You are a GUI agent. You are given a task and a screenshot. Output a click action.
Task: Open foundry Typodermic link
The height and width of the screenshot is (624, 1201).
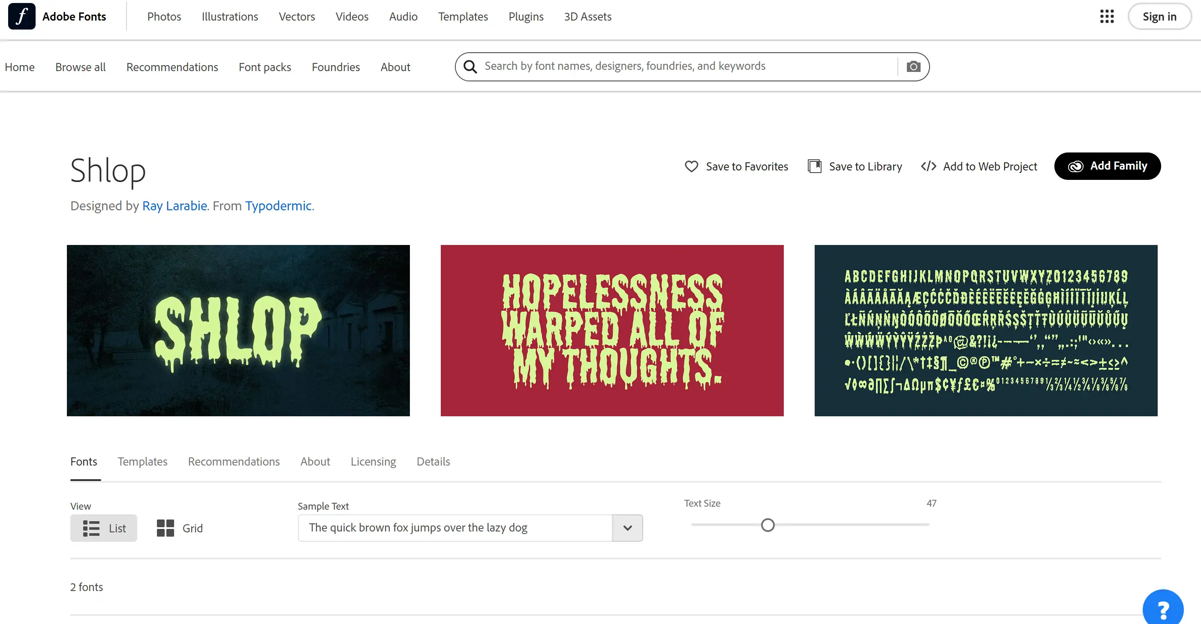(x=278, y=206)
